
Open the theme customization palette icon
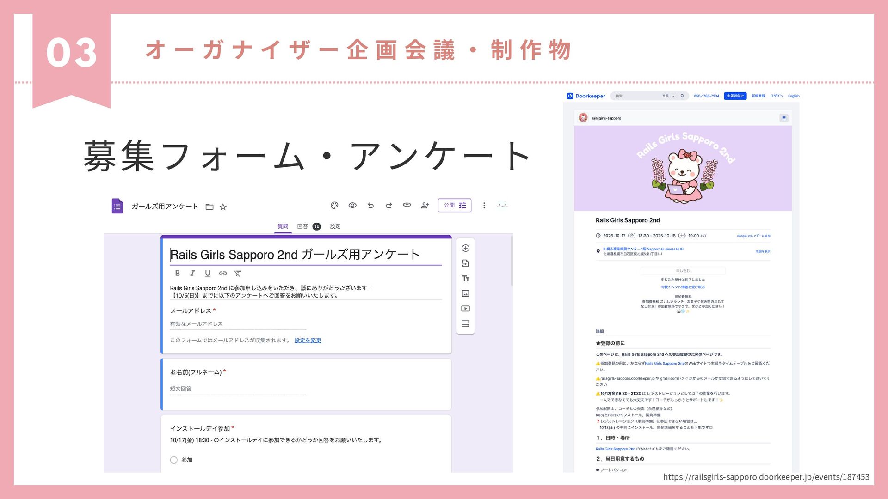pos(334,206)
